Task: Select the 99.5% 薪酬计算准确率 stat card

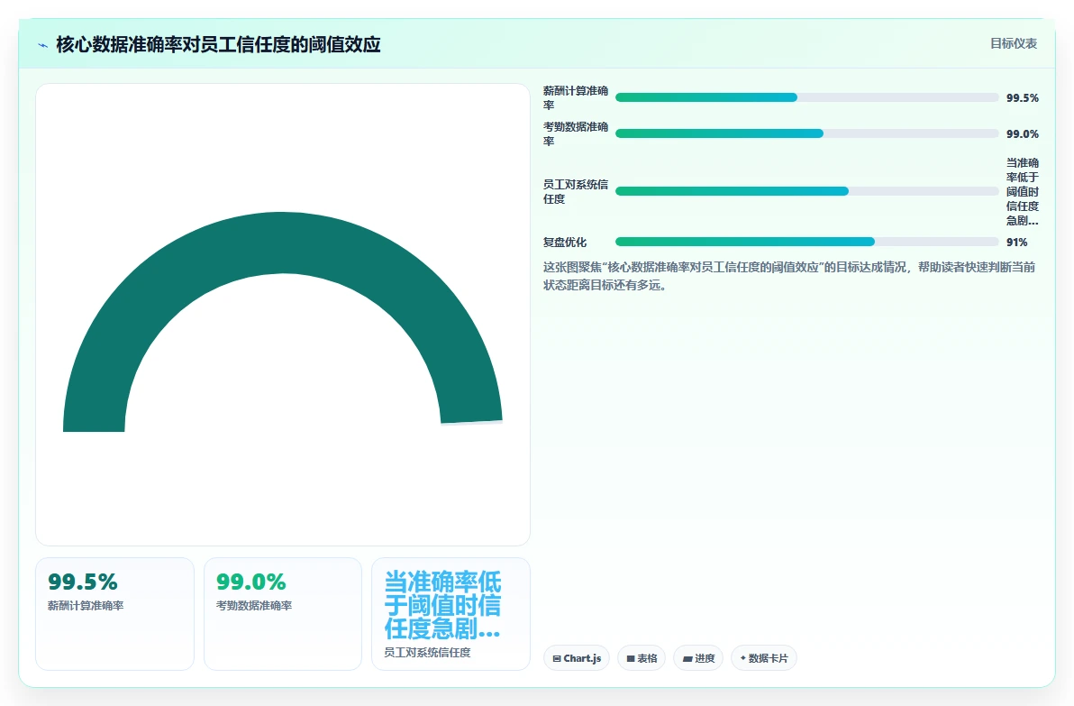Action: [x=114, y=613]
